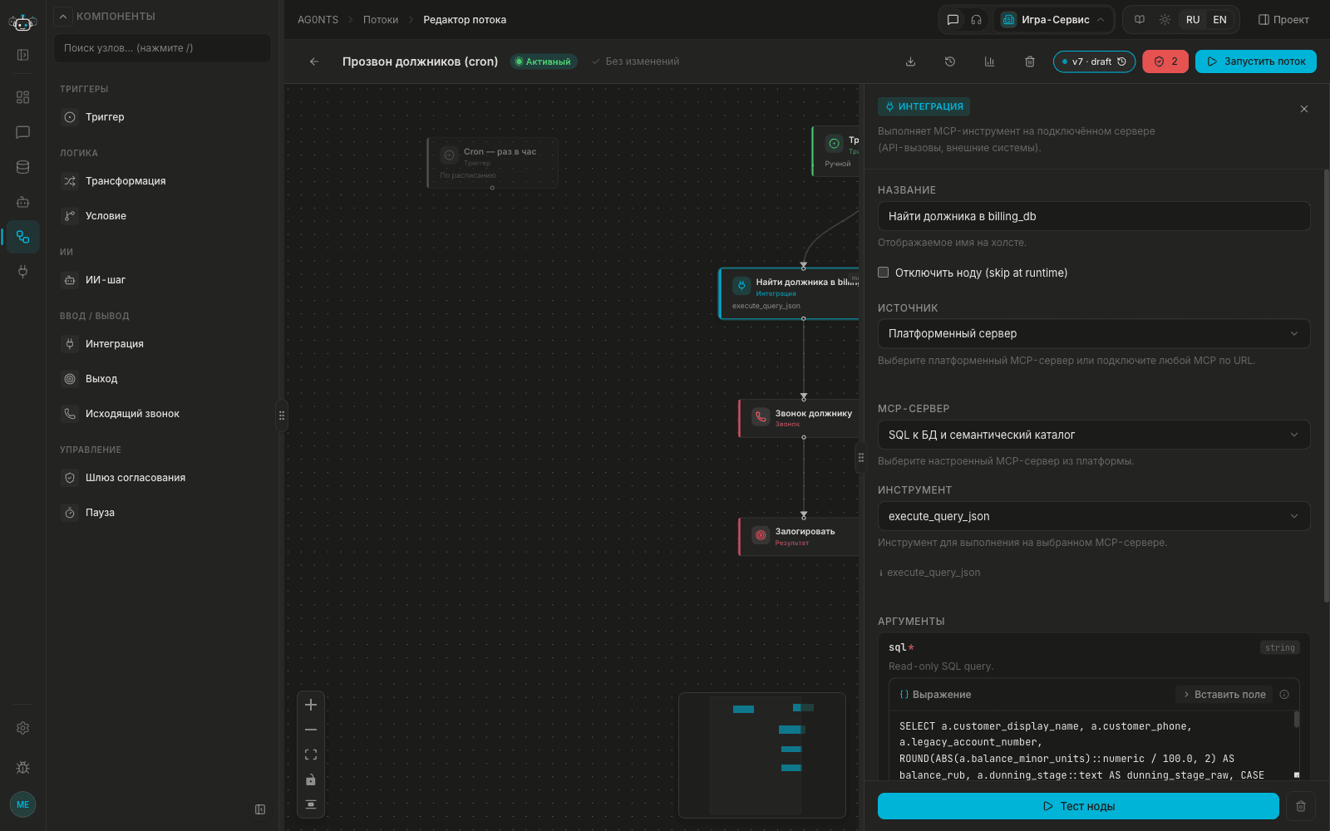The height and width of the screenshot is (831, 1330).
Task: Select ИИ-шаг component
Action: [x=162, y=280]
